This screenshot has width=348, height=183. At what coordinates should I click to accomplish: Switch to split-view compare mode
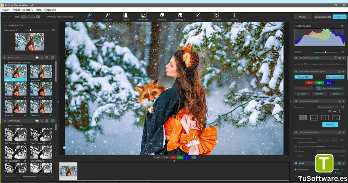[33, 17]
